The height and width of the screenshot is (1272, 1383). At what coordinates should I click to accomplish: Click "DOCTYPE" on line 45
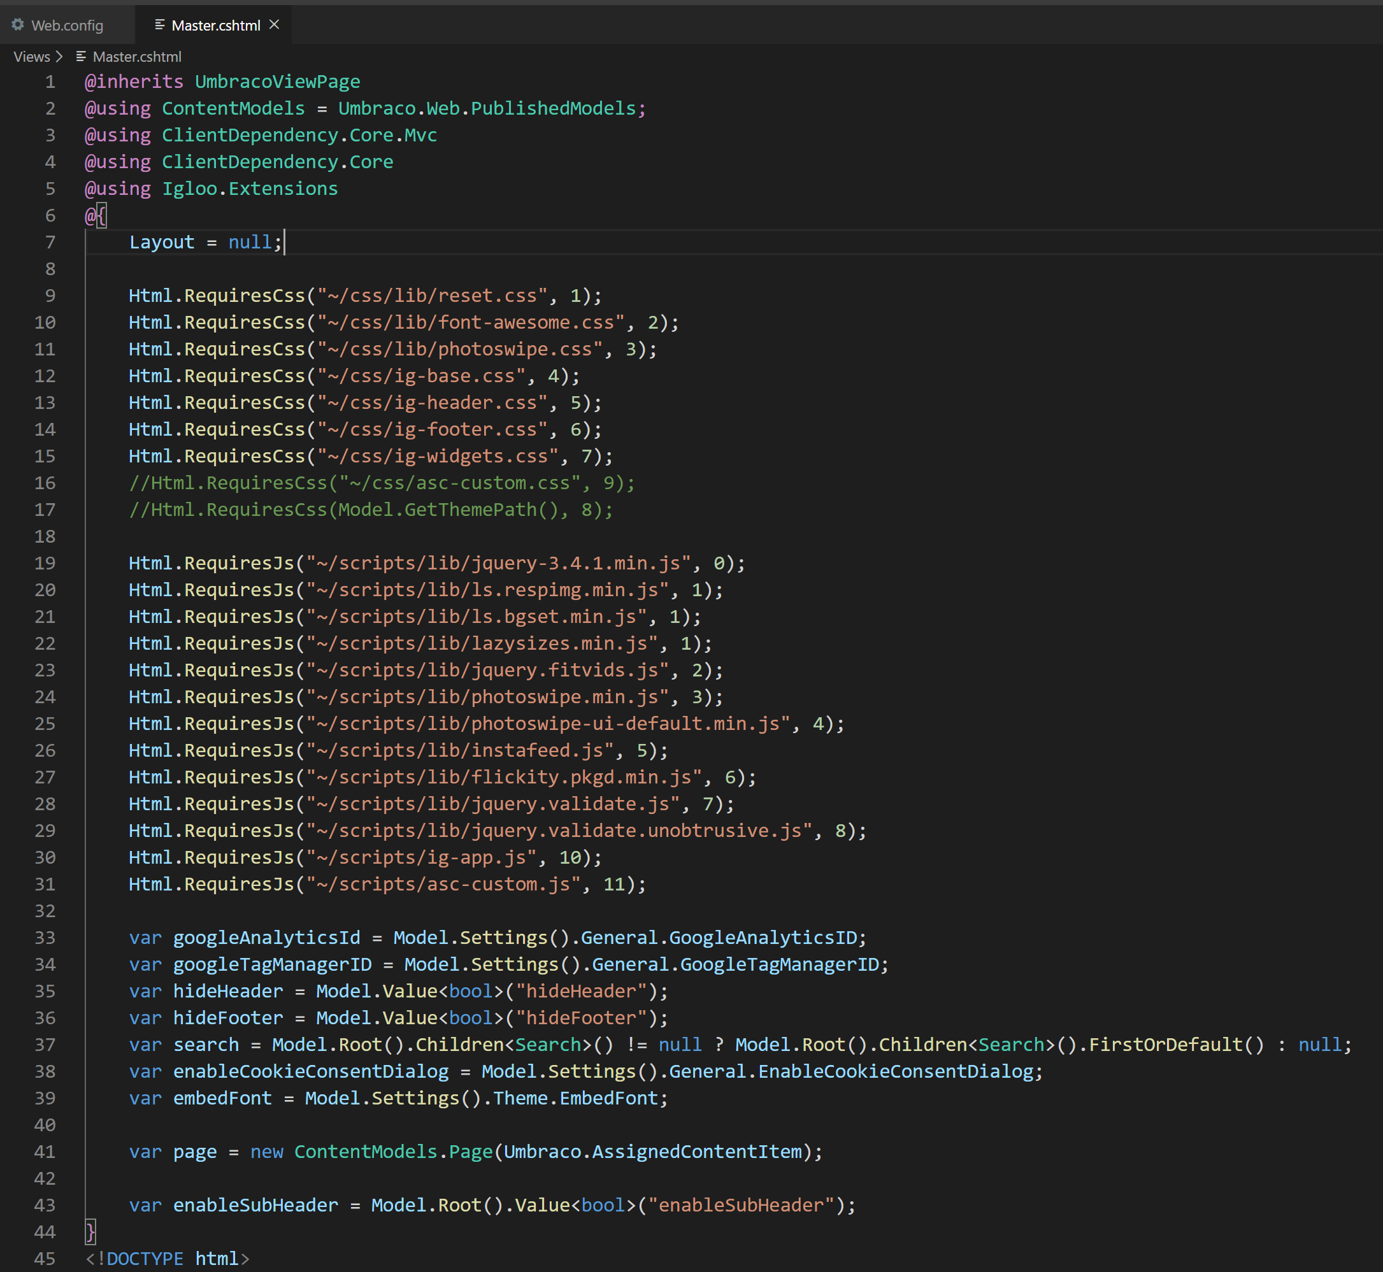(145, 1259)
